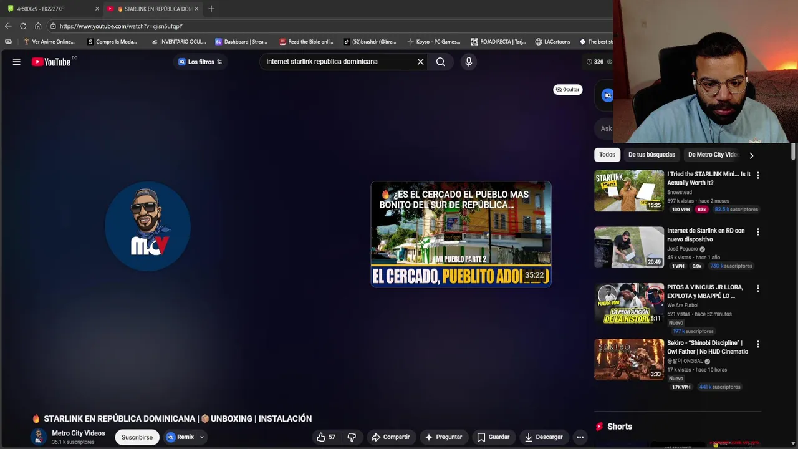Expand the Remix dropdown arrow
The width and height of the screenshot is (798, 449).
pyautogui.click(x=201, y=437)
